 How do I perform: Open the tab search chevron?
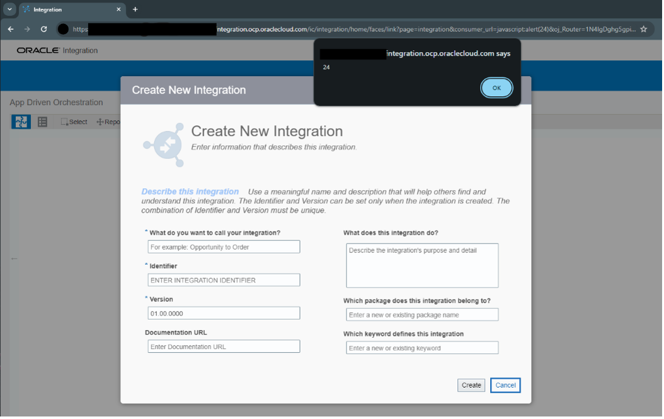[x=9, y=9]
